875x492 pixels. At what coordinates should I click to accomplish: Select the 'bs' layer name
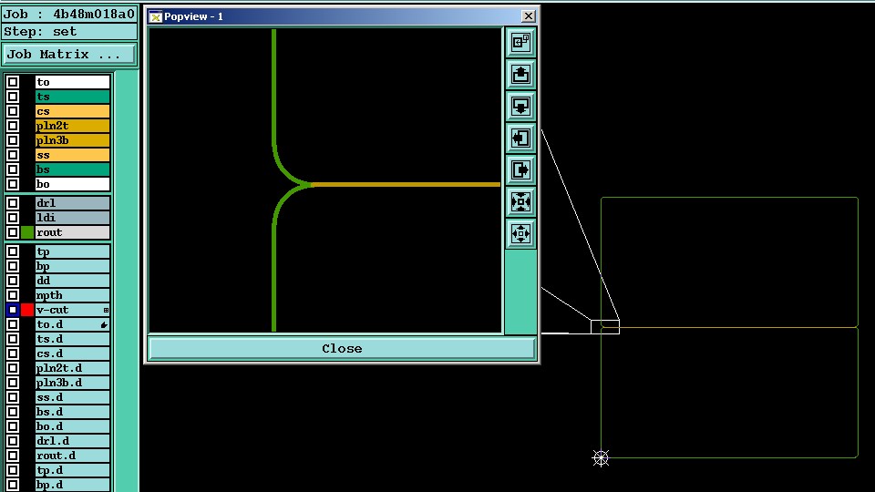[x=73, y=169]
